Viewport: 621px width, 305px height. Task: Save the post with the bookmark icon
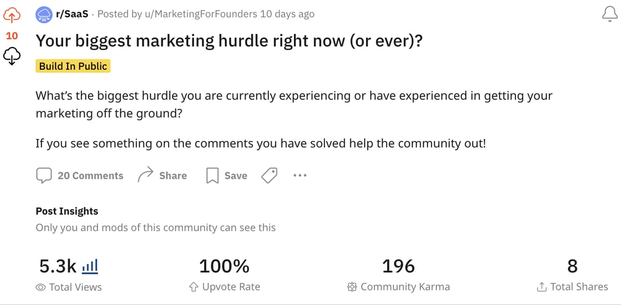pyautogui.click(x=212, y=175)
